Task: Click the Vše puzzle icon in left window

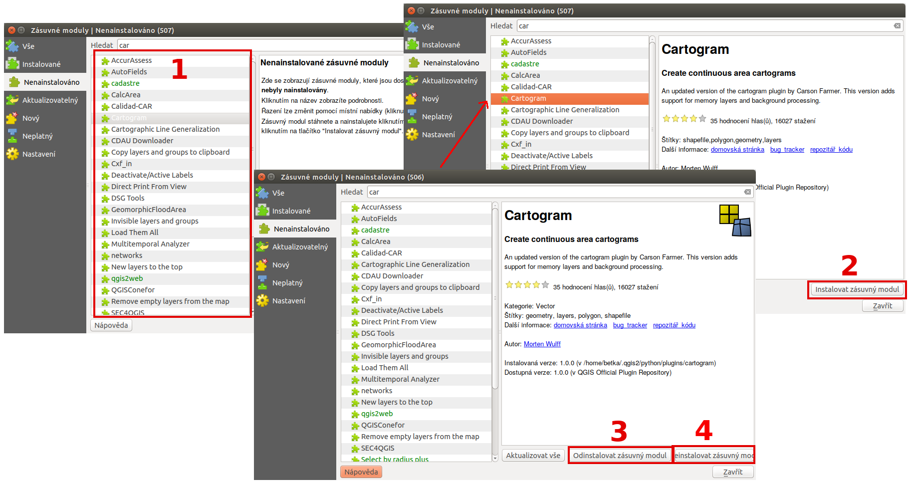Action: tap(12, 46)
